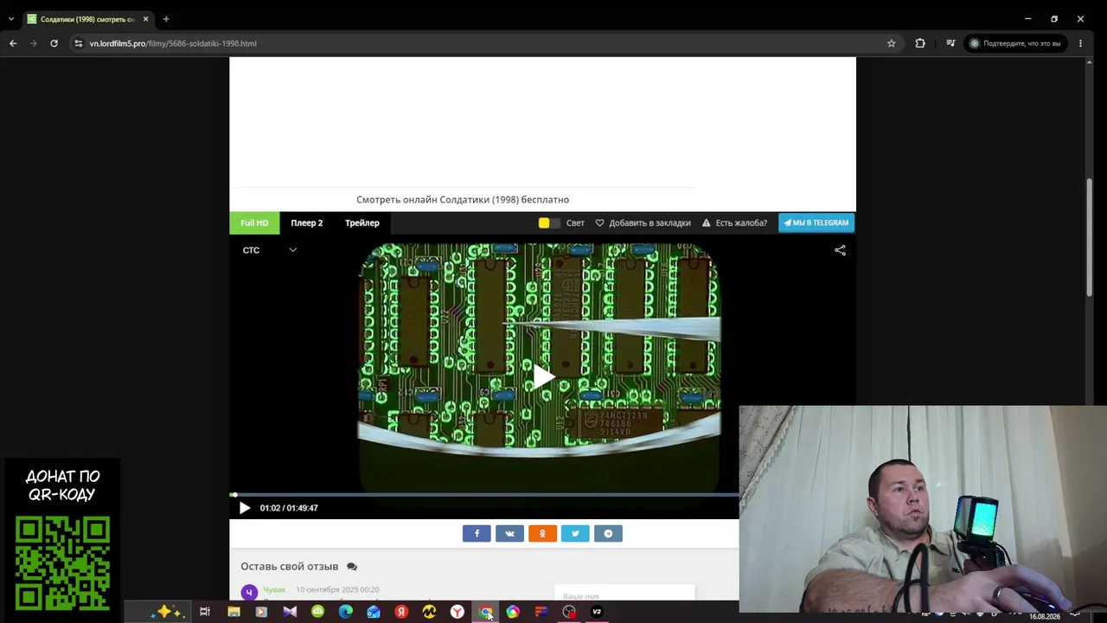Close the Солдатики (1998) tab
Viewport: 1107px width, 623px height.
click(x=145, y=19)
